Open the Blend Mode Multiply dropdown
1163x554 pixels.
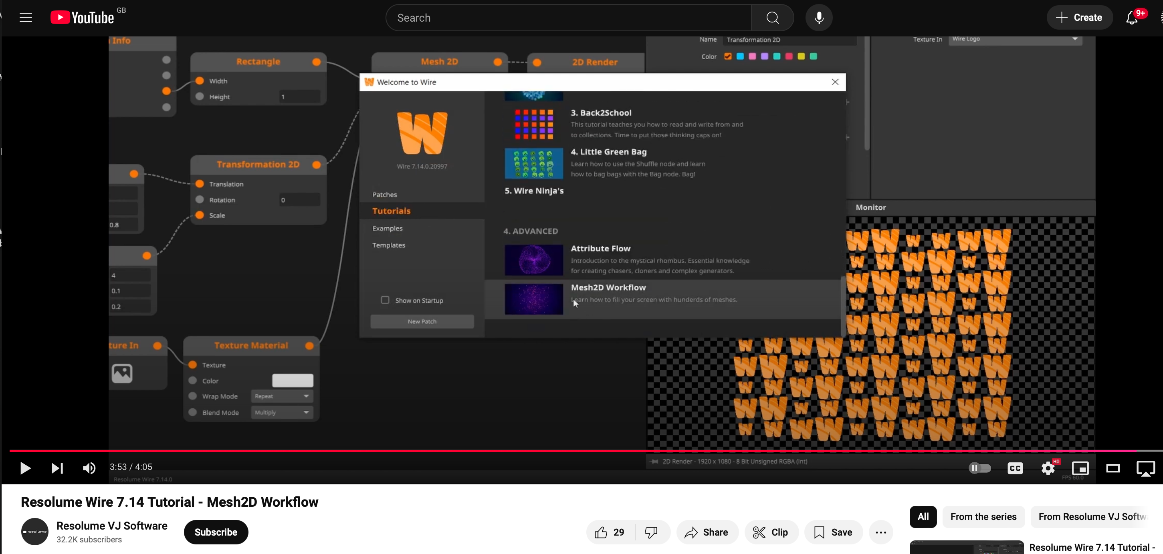tap(282, 412)
